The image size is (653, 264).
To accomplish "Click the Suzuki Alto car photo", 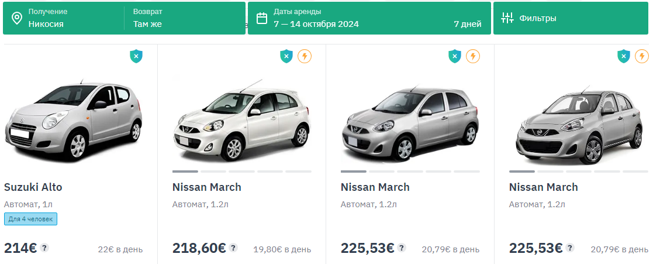I will [73, 120].
